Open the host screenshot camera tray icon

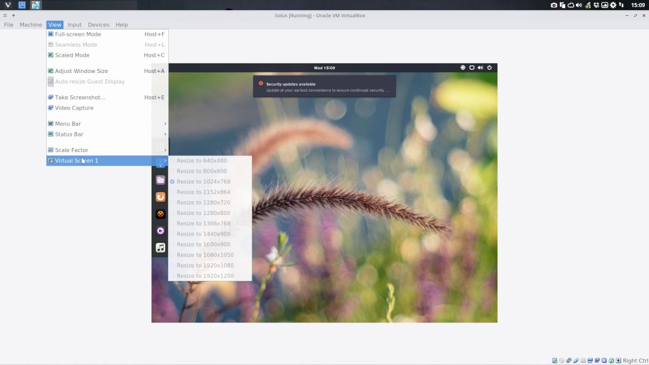click(554, 5)
